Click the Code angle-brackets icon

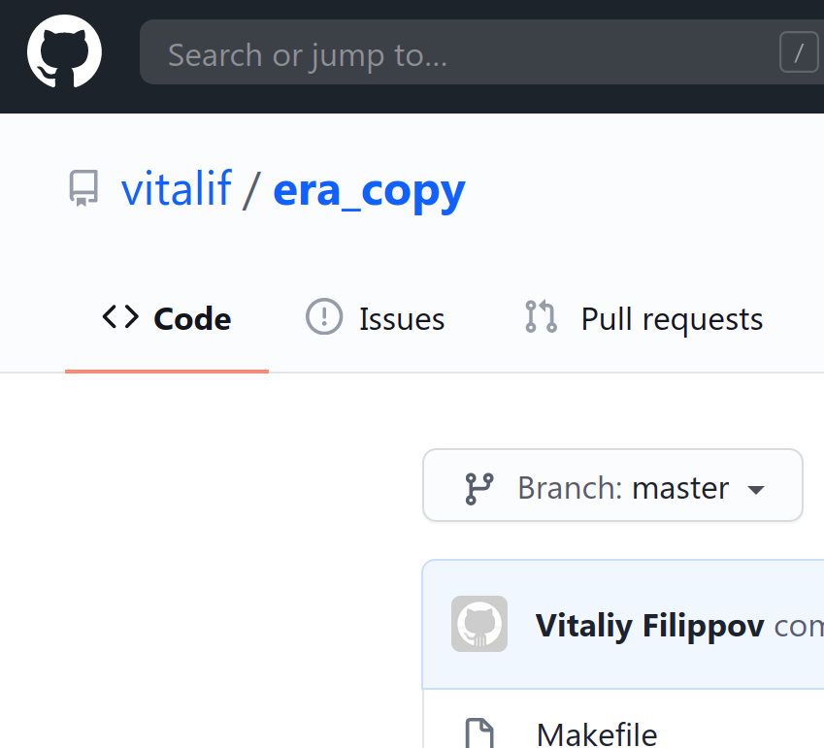tap(121, 317)
